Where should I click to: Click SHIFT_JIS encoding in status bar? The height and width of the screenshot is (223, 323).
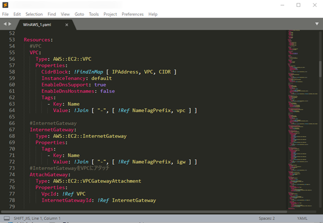tap(22, 218)
